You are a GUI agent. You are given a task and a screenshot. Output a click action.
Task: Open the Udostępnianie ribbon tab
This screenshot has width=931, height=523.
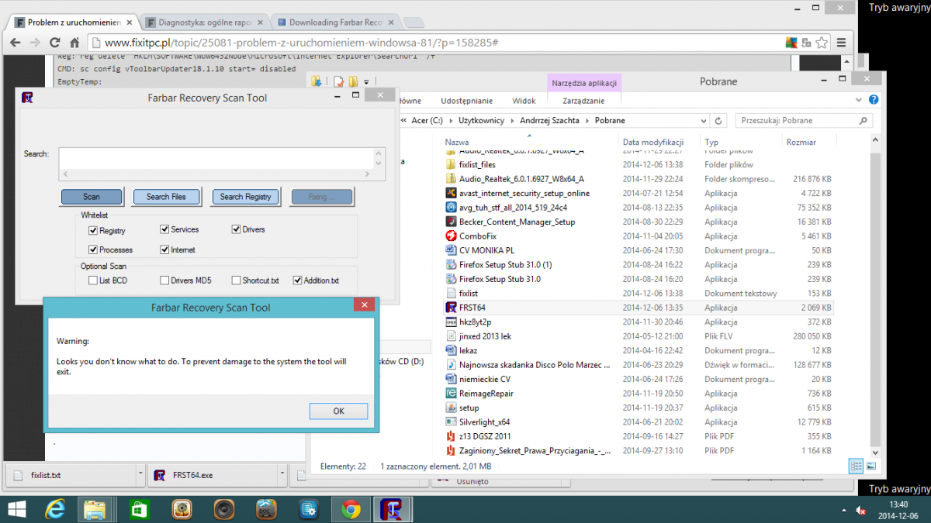(x=466, y=101)
